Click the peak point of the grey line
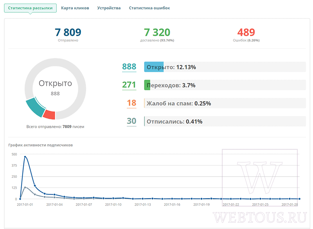The width and height of the screenshot is (313, 229). coord(25,187)
